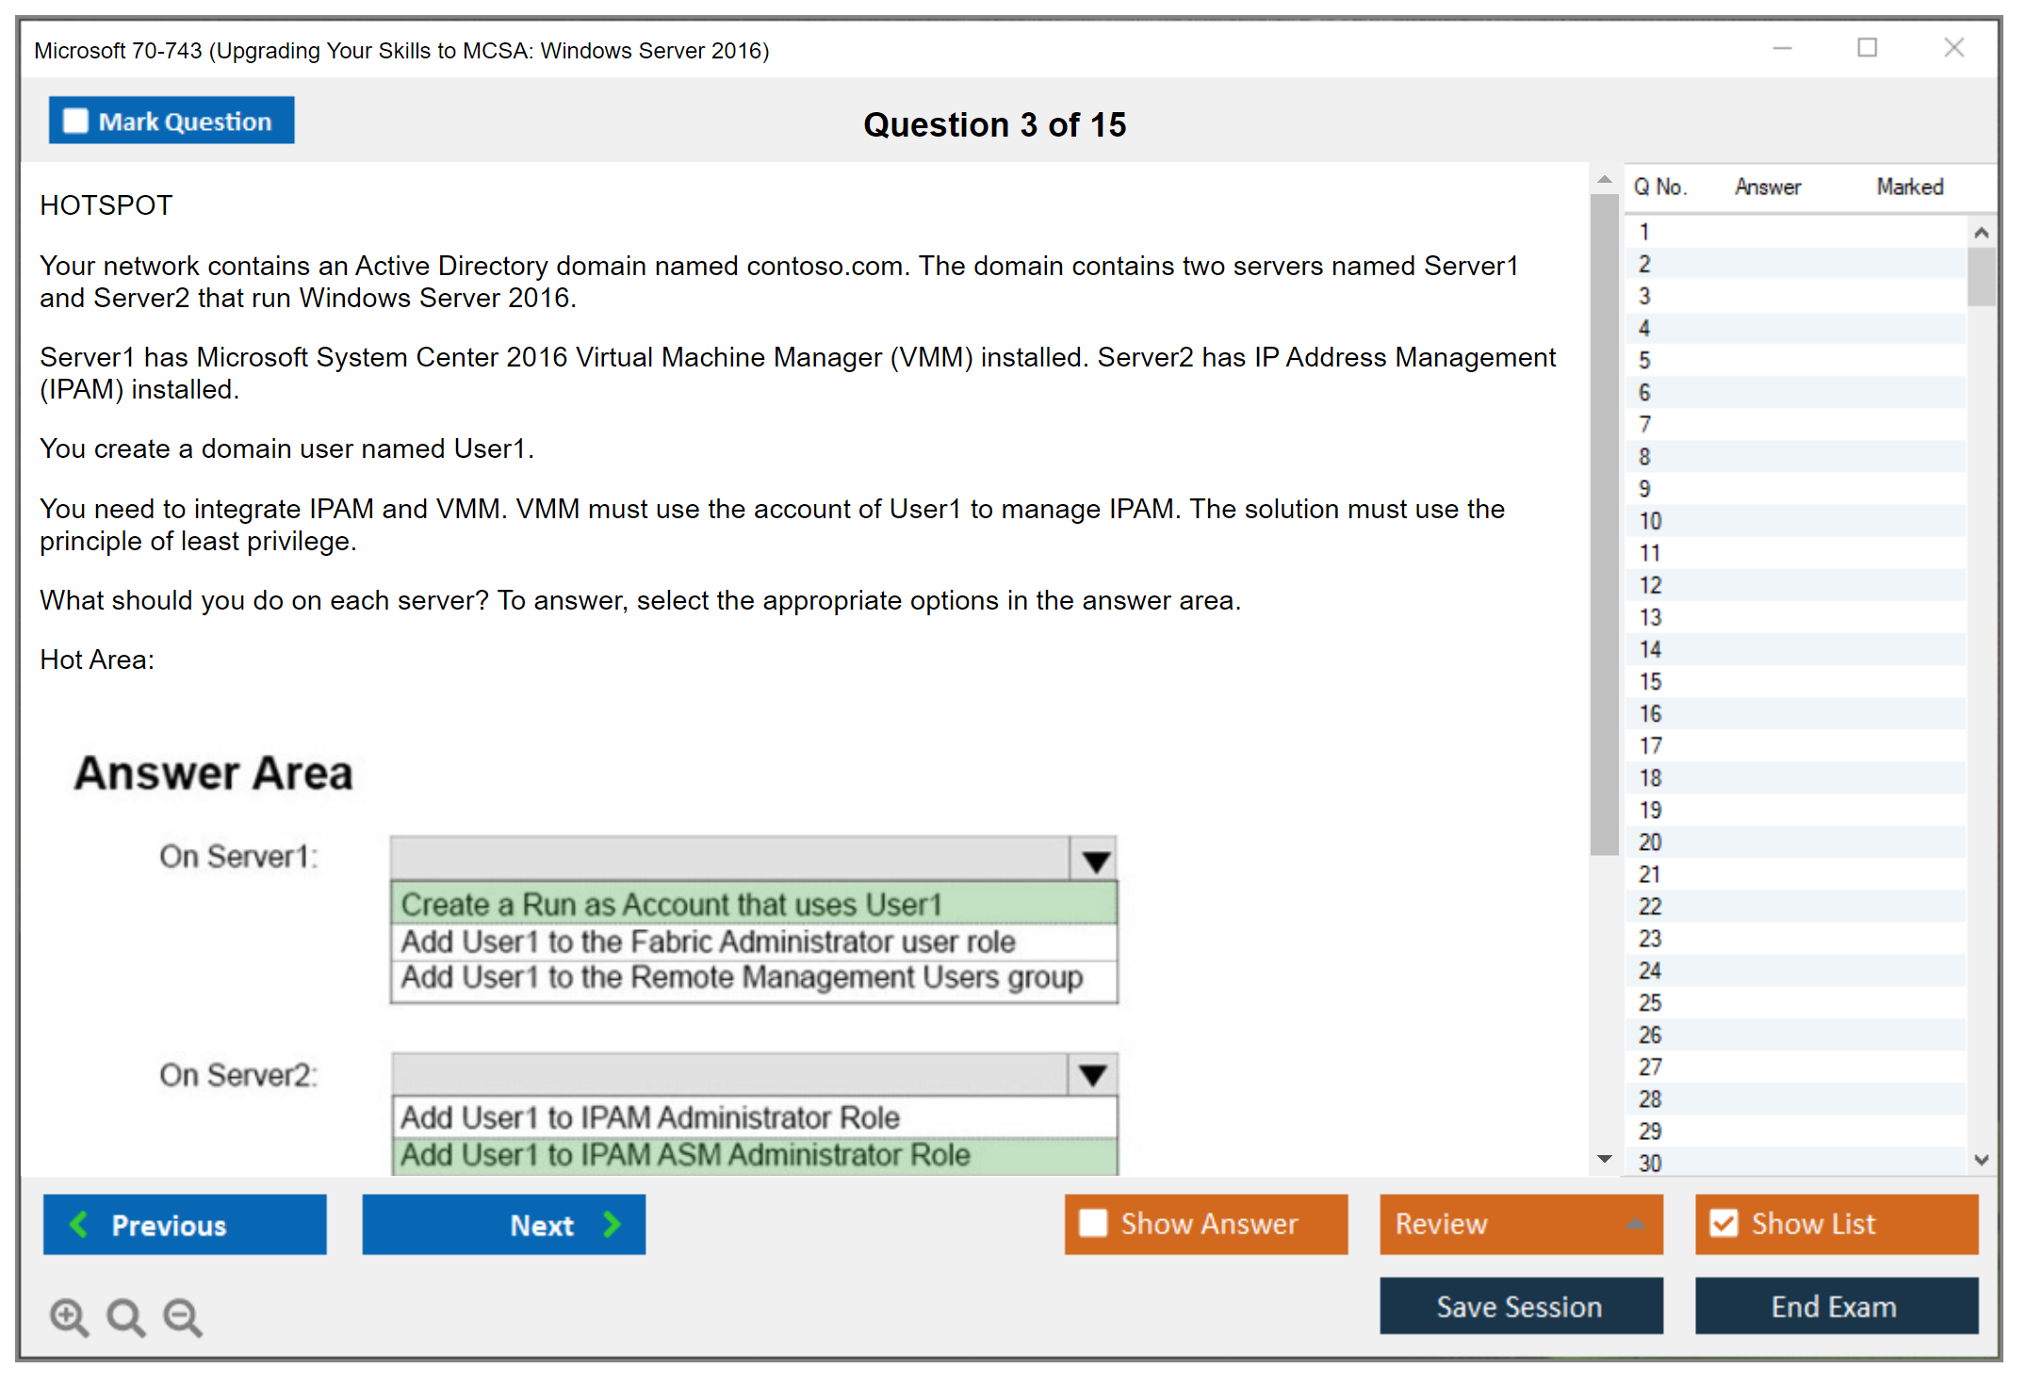
Task: Choose 'Add User1 to IPAM Administrator Role' option
Action: coord(650,1117)
